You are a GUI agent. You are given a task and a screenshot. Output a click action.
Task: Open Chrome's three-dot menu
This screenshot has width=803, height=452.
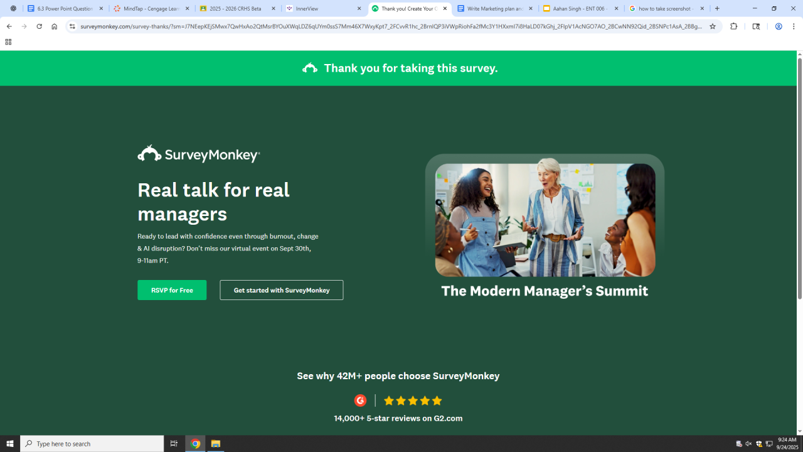[794, 26]
